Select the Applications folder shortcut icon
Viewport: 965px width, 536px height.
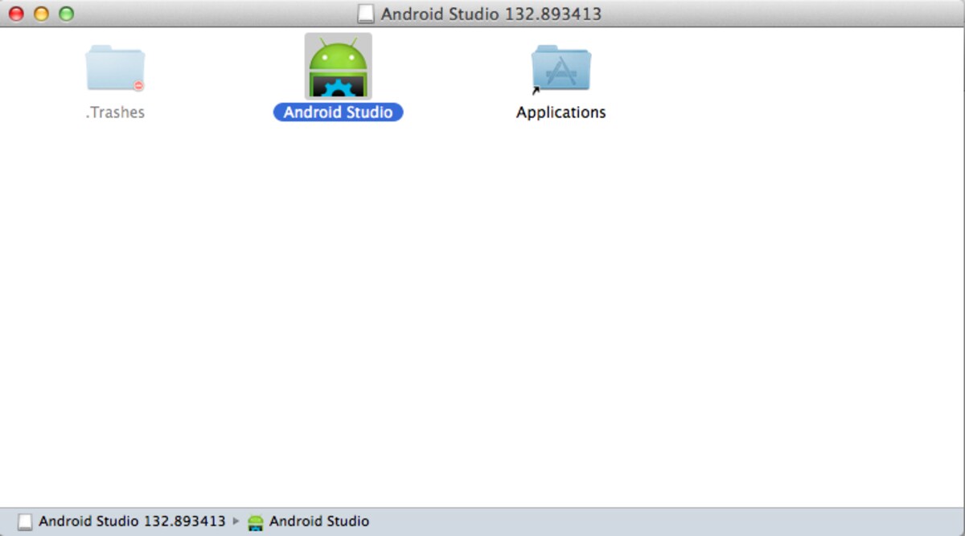pyautogui.click(x=561, y=68)
